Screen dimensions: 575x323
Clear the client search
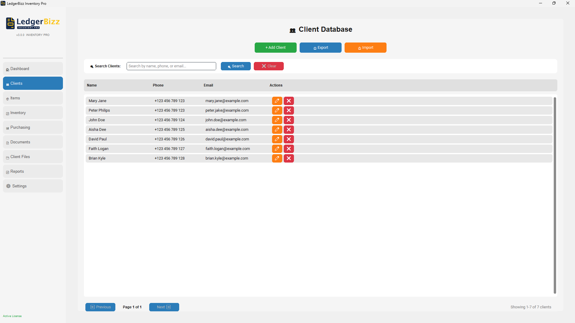[x=268, y=66]
